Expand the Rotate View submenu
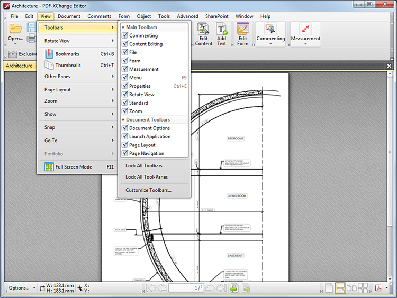The height and width of the screenshot is (298, 397). click(78, 41)
